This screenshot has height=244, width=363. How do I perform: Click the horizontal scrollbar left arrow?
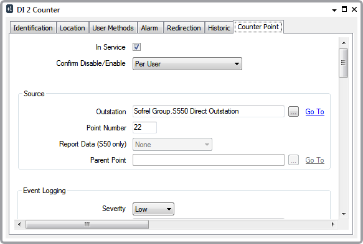[x=19, y=224]
